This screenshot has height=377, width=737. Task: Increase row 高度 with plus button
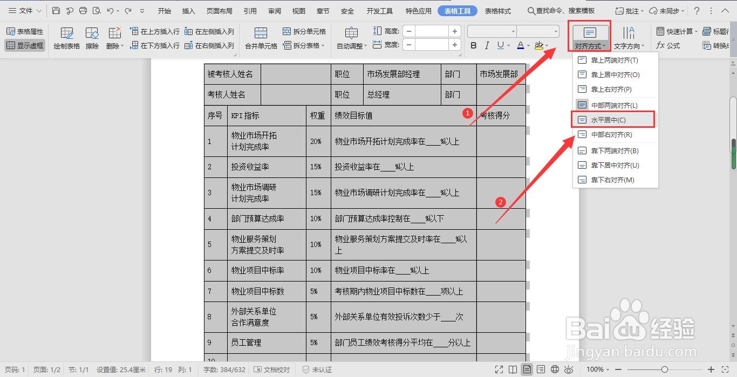(455, 31)
